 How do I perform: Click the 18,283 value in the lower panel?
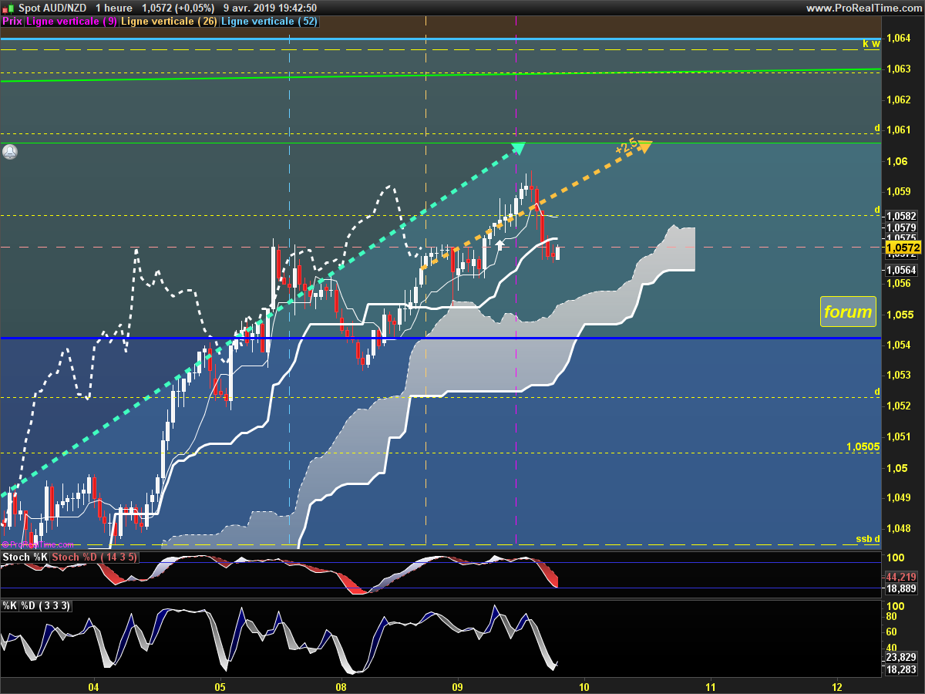click(x=901, y=672)
